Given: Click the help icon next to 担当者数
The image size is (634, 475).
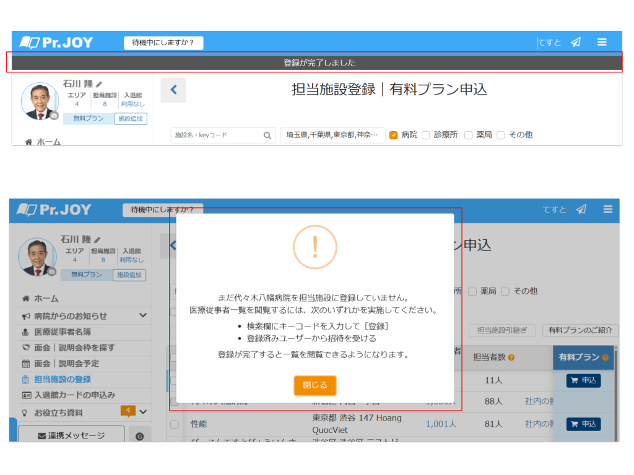Looking at the screenshot, I should point(511,357).
